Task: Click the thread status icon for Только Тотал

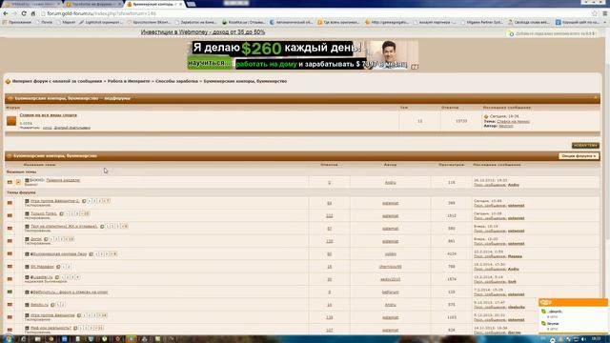Action: [10, 215]
